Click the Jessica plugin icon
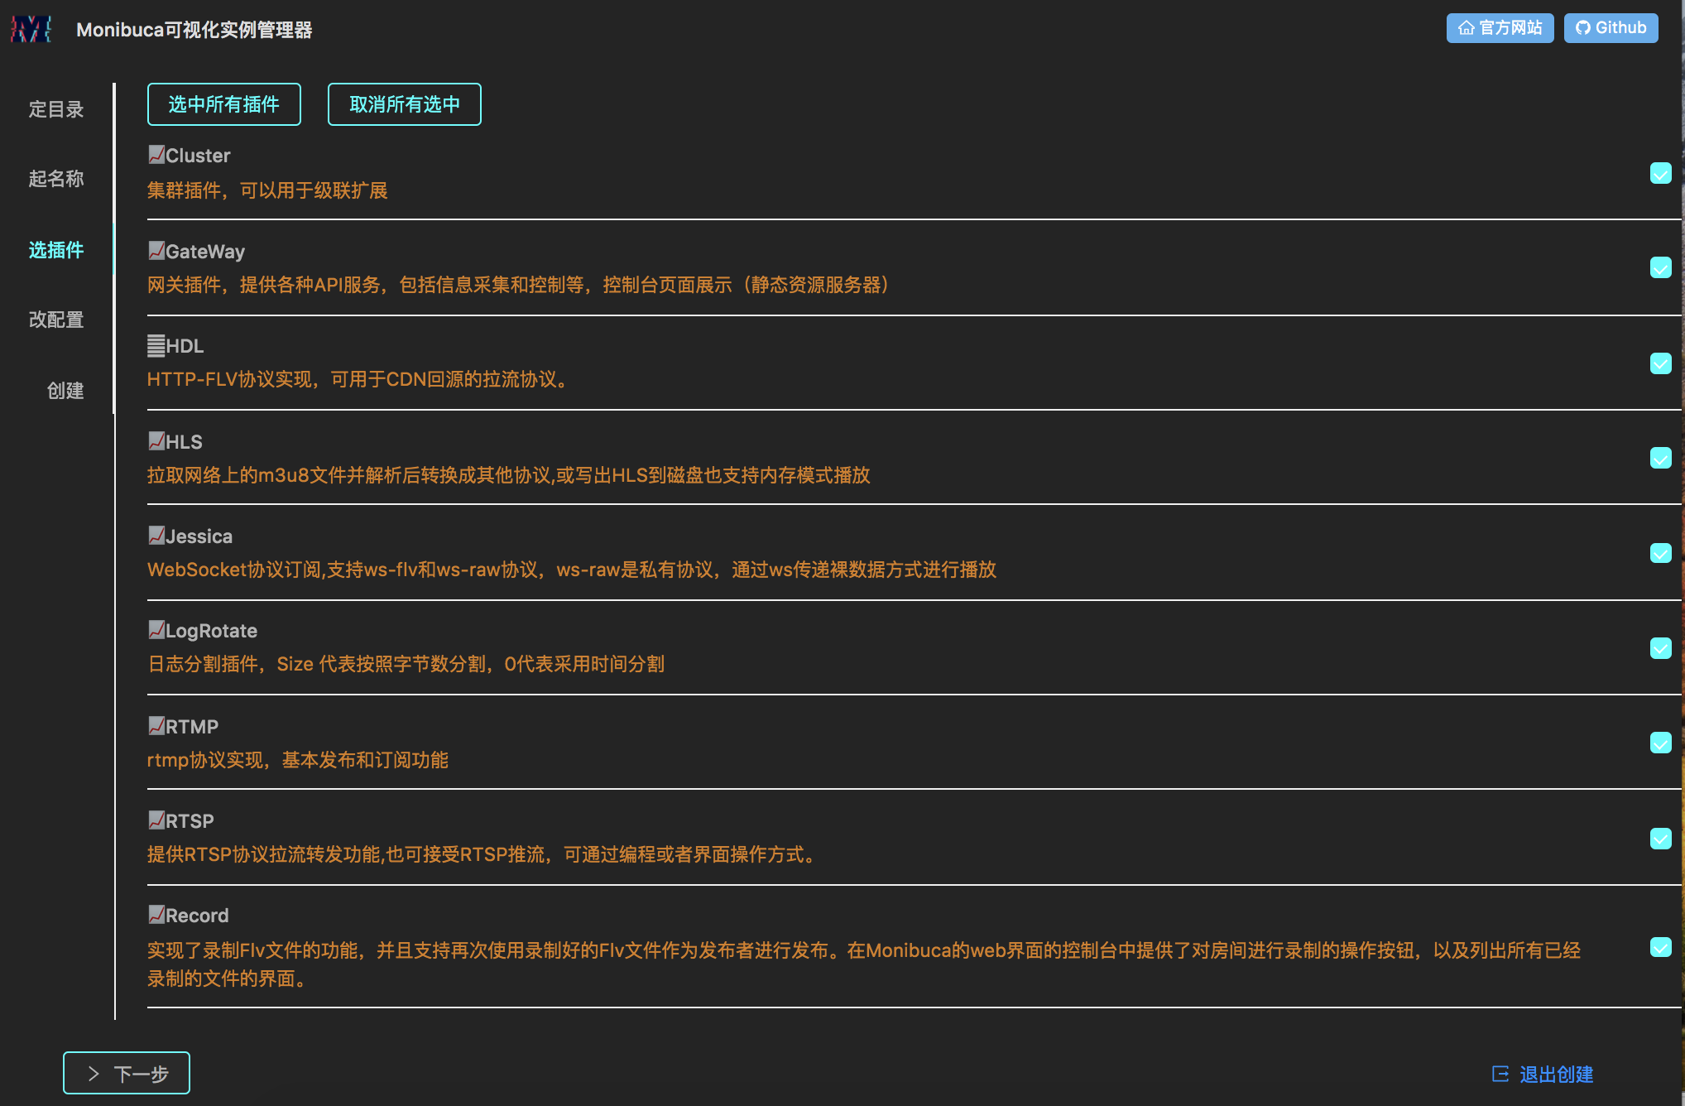 point(156,536)
